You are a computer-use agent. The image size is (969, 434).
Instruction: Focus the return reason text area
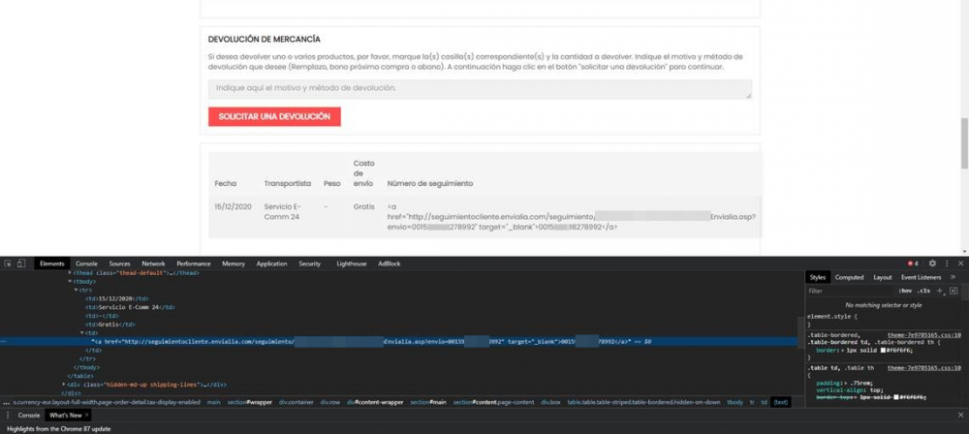481,89
